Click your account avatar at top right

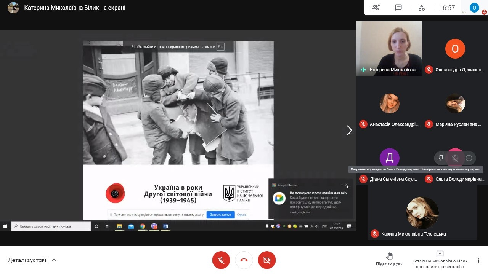pos(474,8)
